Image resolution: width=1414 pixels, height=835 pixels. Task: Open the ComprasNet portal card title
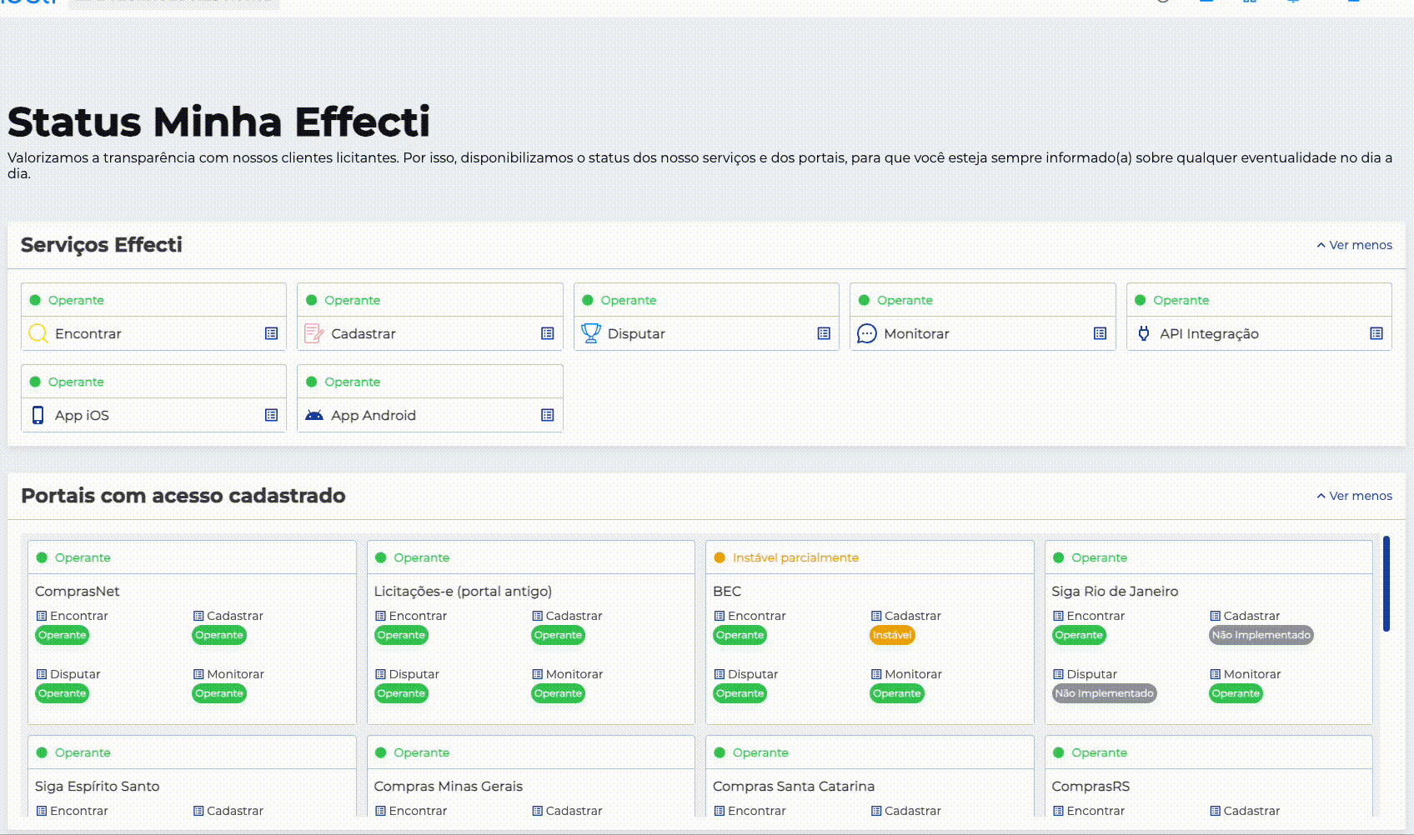pyautogui.click(x=78, y=591)
